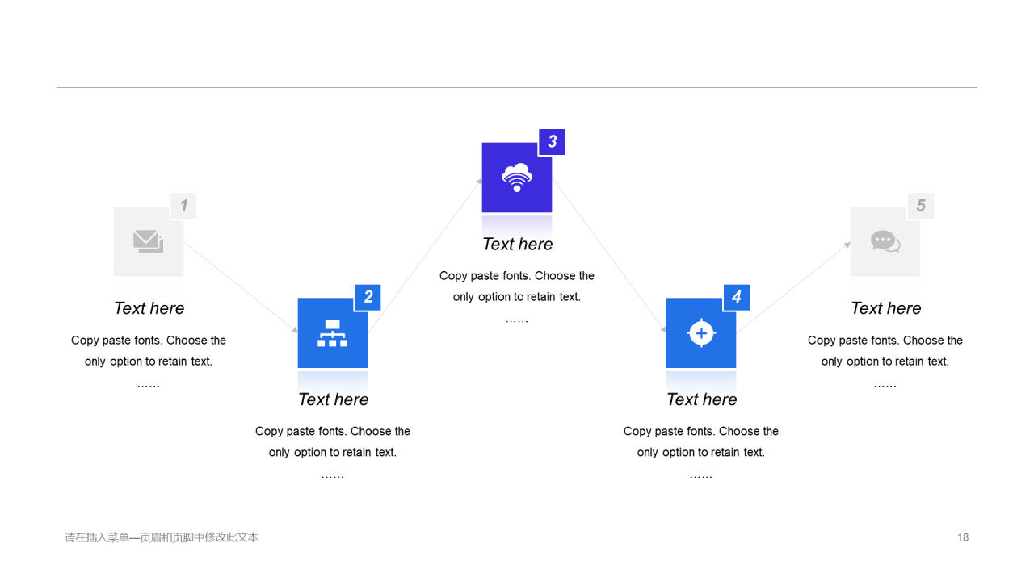
Task: Click "Text here" heading below envelope icon
Action: (x=149, y=308)
